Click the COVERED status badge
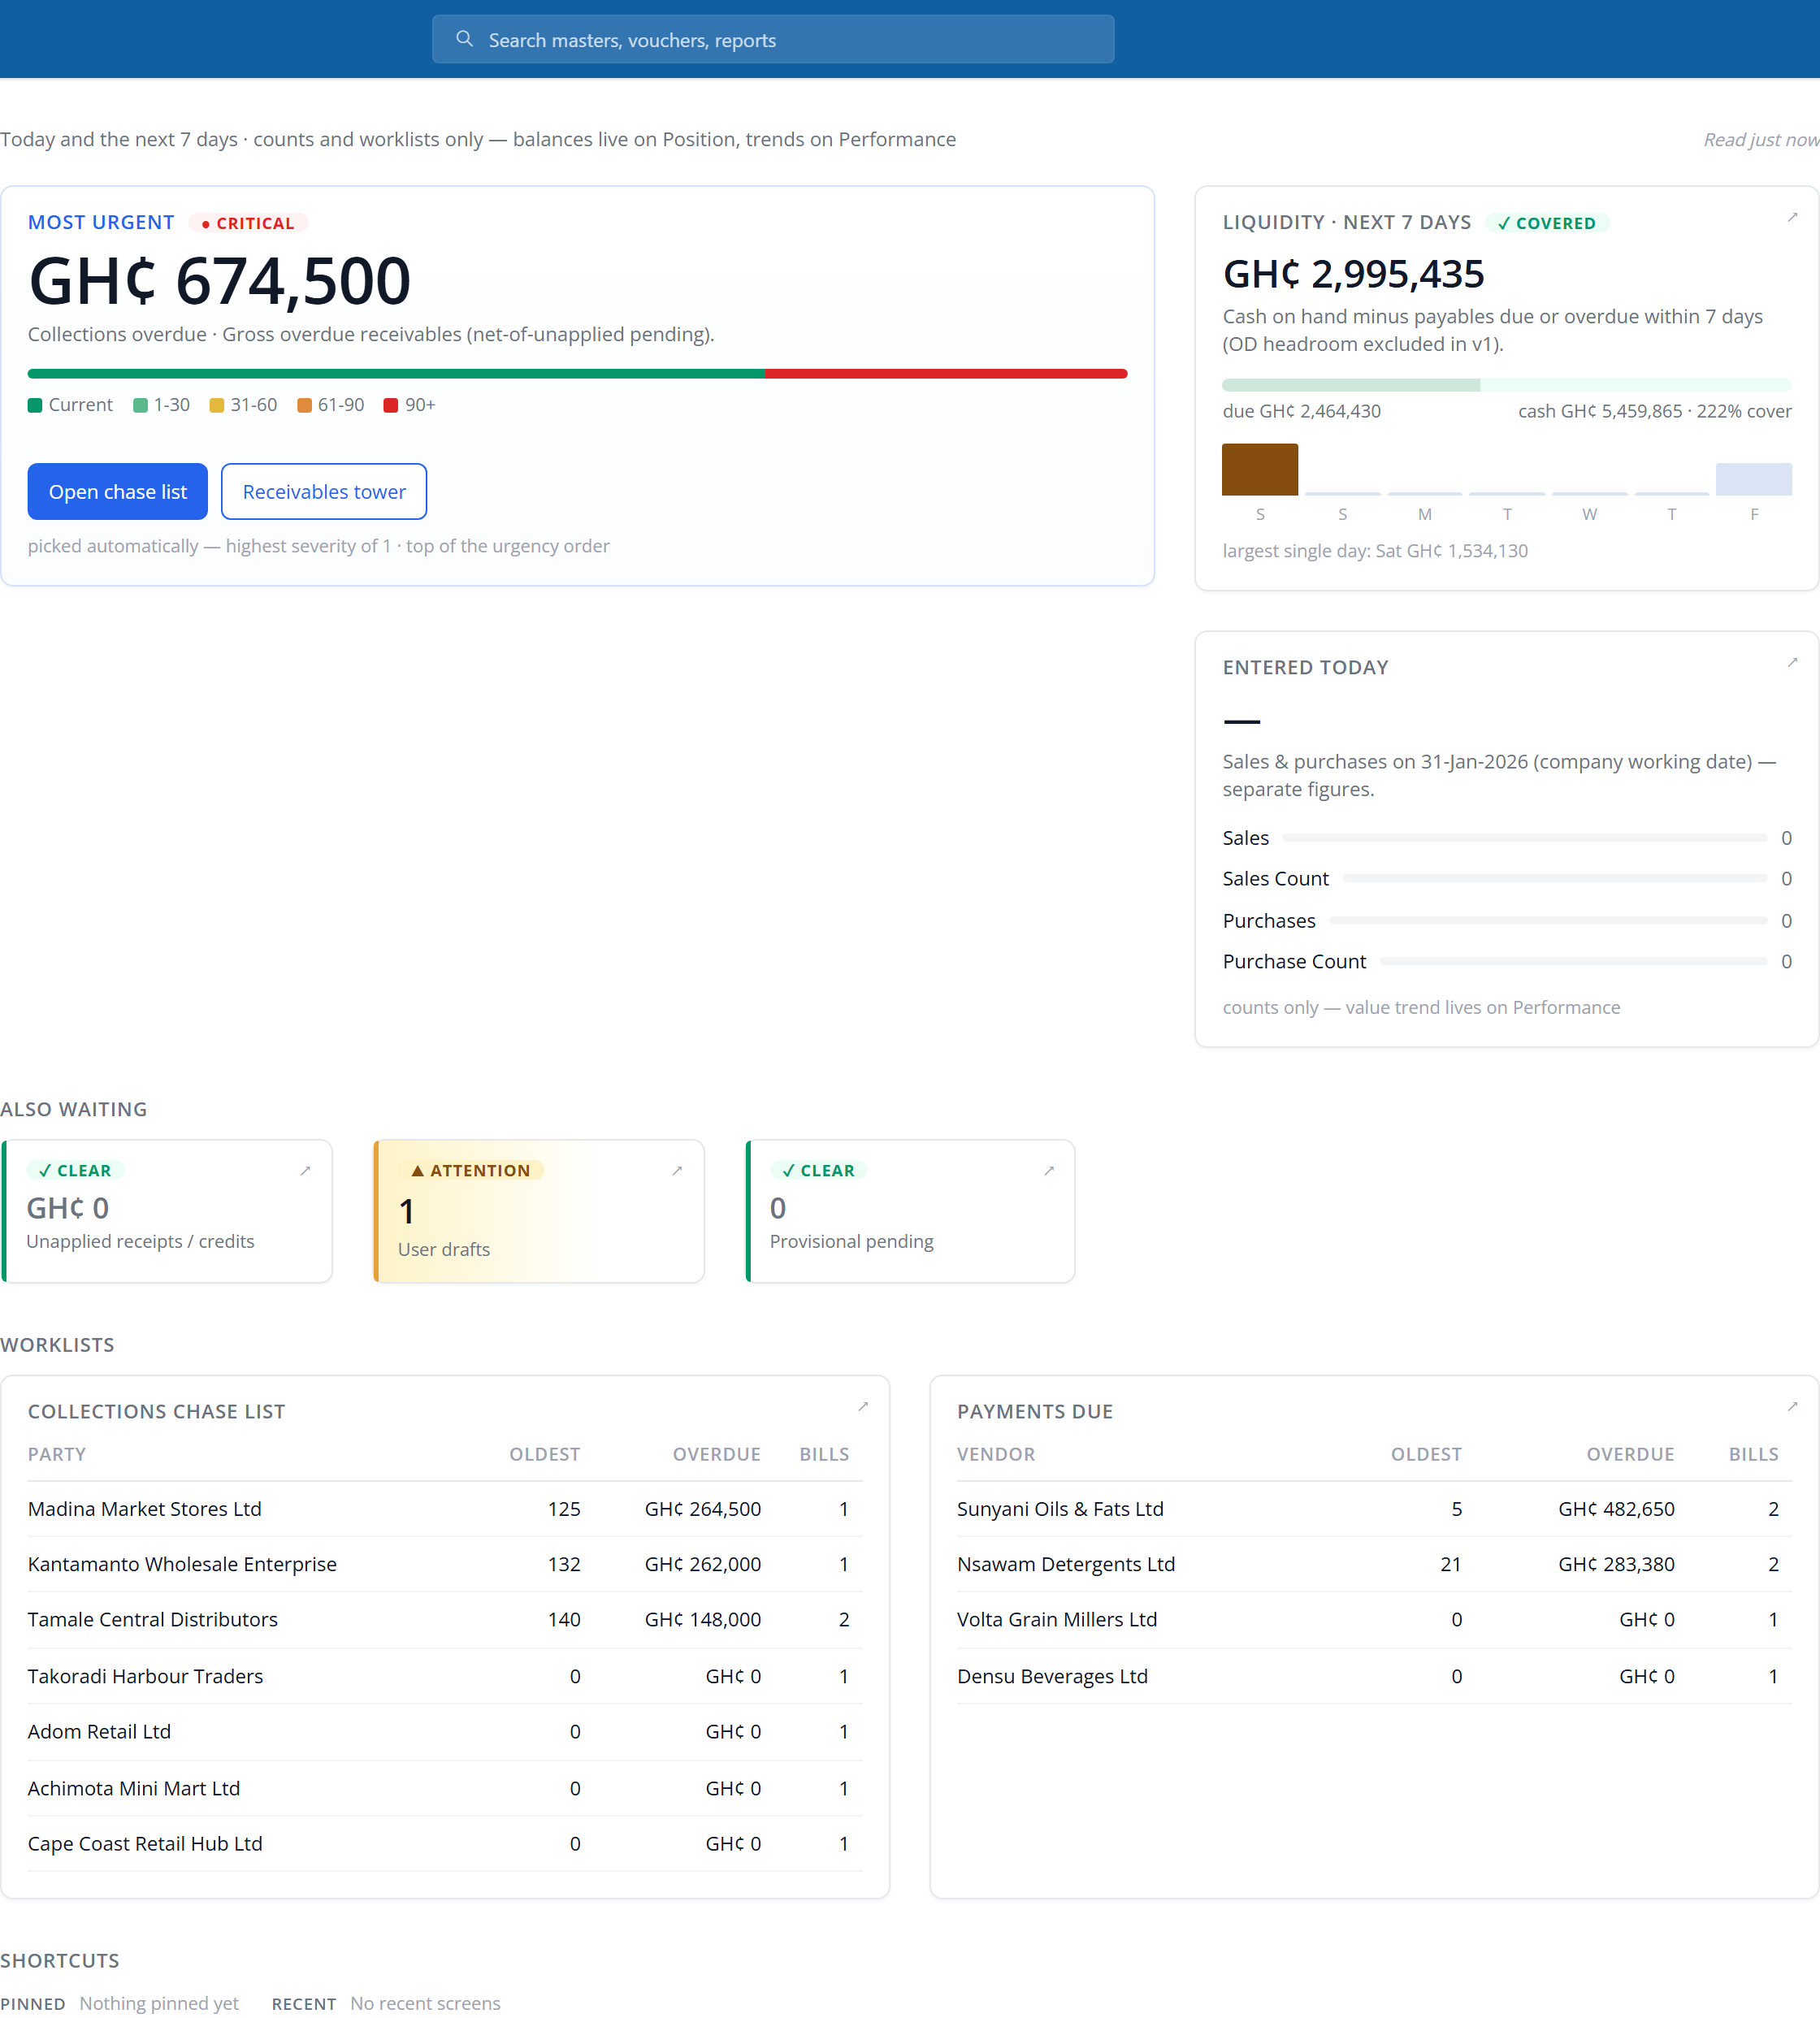1820x2018 pixels. pyautogui.click(x=1547, y=223)
